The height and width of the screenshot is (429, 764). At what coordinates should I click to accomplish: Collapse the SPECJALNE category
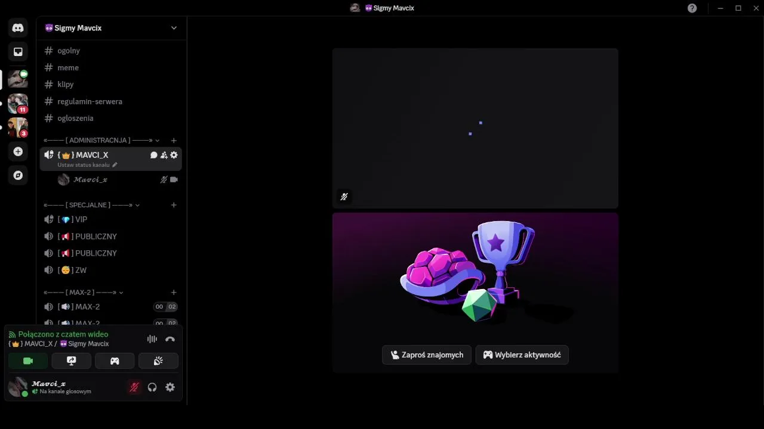tap(91, 205)
